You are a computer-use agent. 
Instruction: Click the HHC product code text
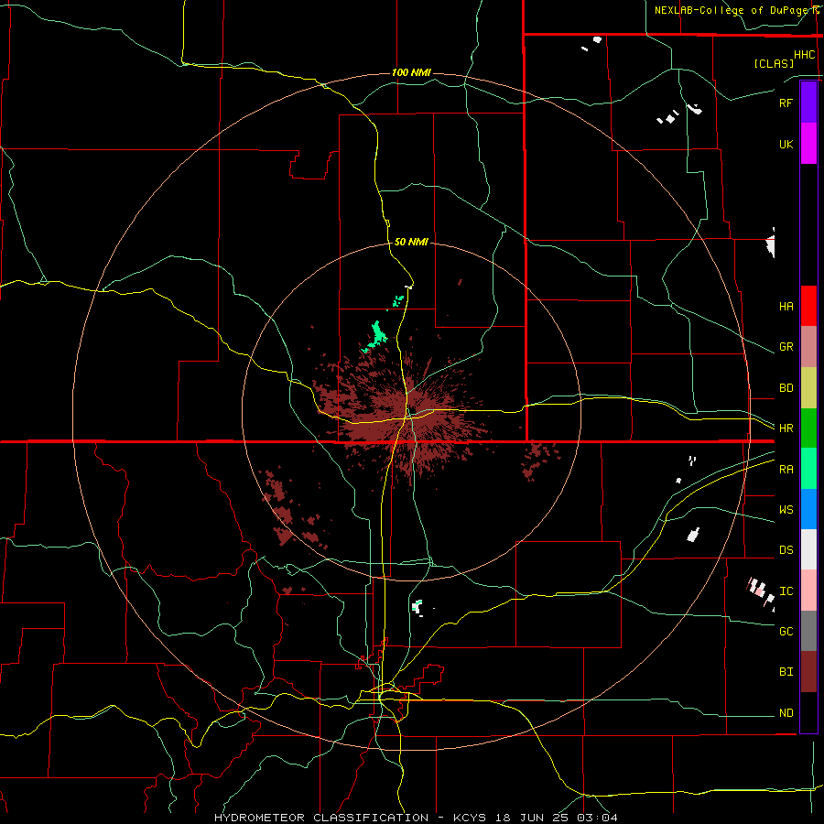tap(805, 55)
